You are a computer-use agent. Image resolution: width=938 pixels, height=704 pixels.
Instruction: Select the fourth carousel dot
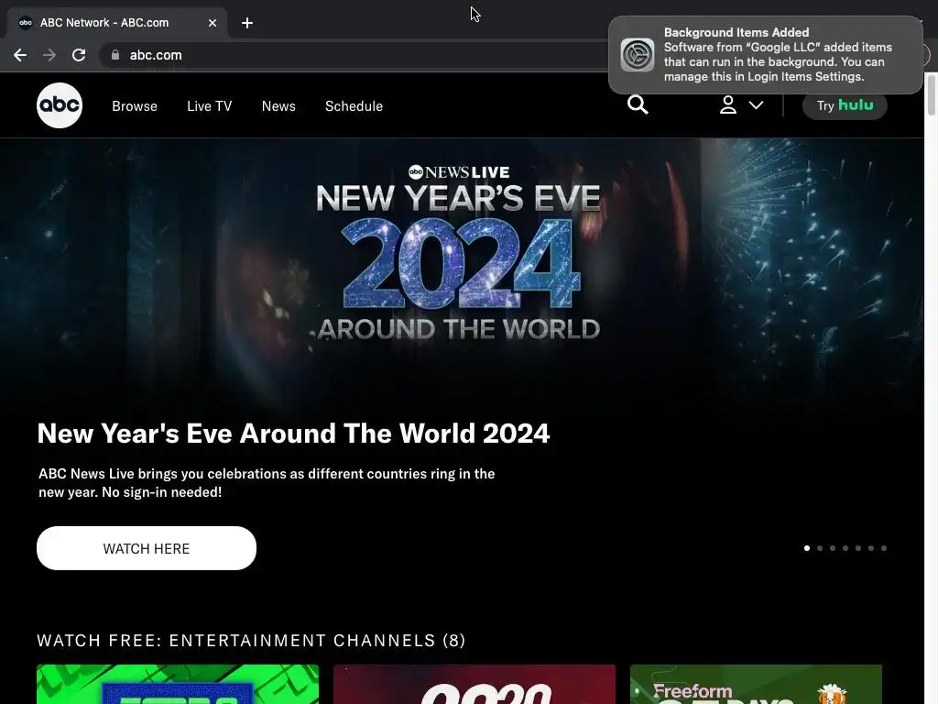click(x=845, y=548)
